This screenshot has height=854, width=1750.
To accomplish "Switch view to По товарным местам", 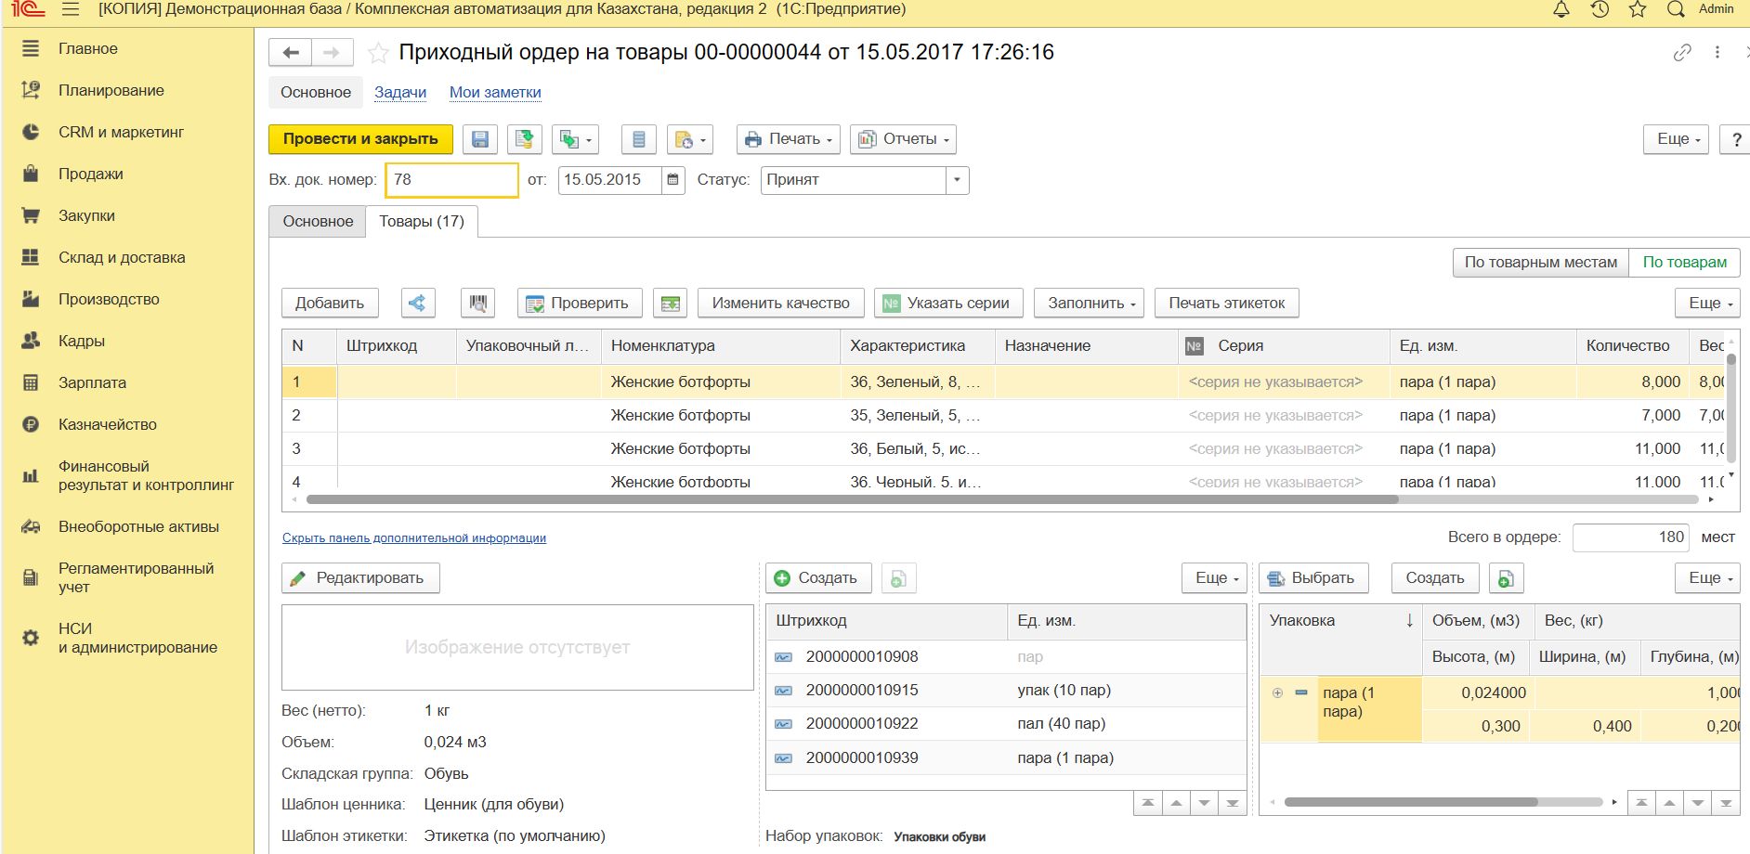I will [x=1540, y=263].
